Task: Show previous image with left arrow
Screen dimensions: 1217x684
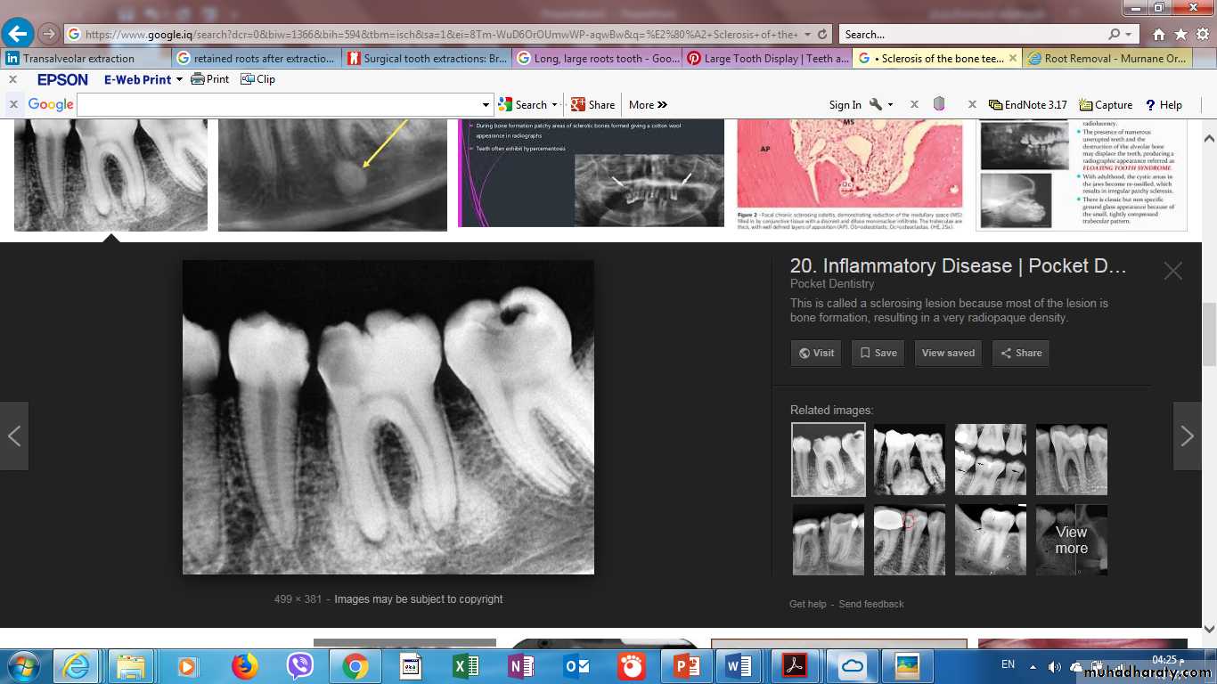Action: click(14, 436)
